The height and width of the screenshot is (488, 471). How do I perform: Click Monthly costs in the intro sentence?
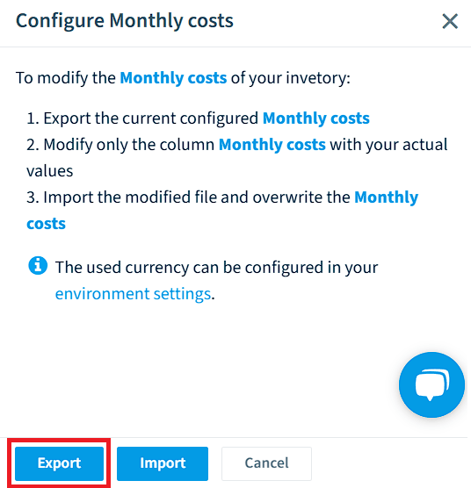point(173,78)
